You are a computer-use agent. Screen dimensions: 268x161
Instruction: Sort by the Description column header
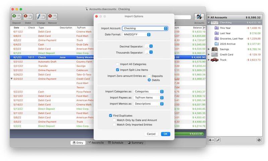(66, 27)
